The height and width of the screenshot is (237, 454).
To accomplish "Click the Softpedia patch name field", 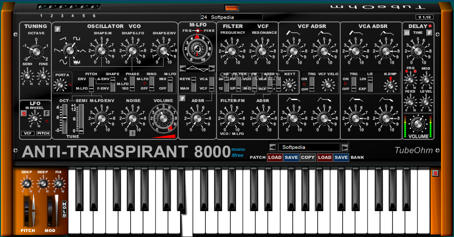I will point(309,147).
